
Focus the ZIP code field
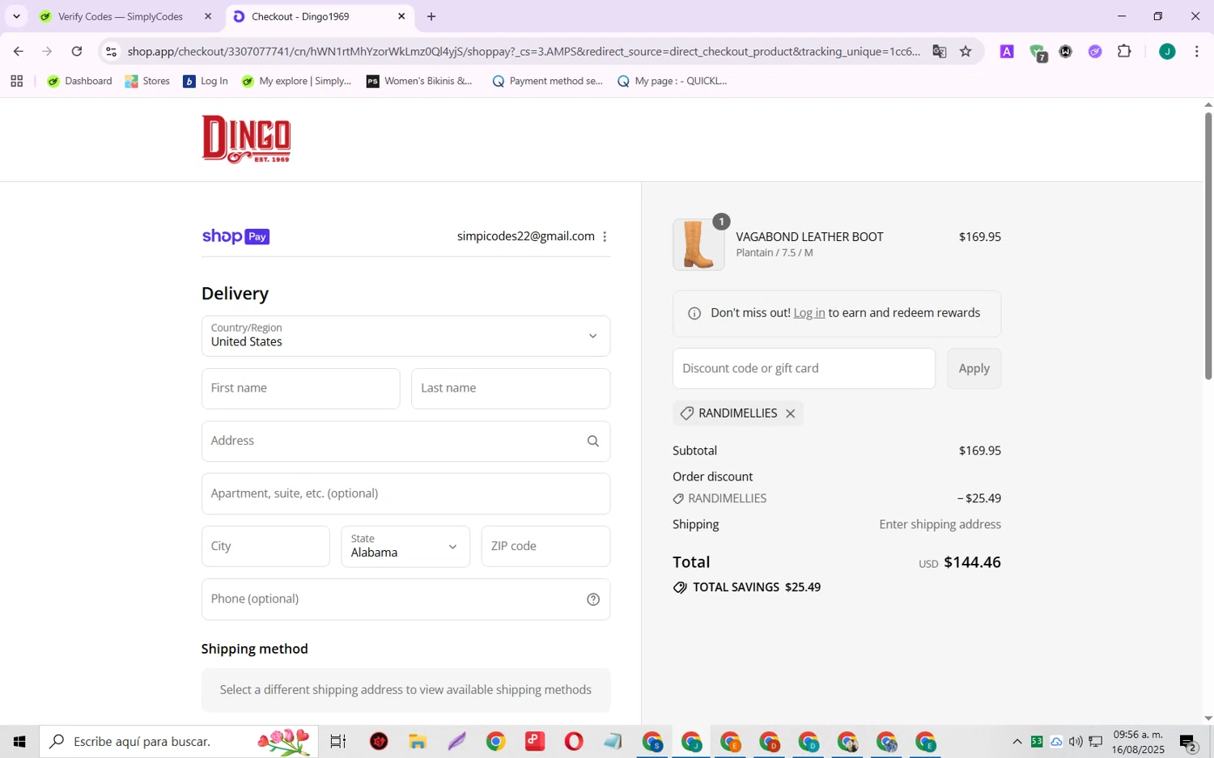[x=545, y=547]
